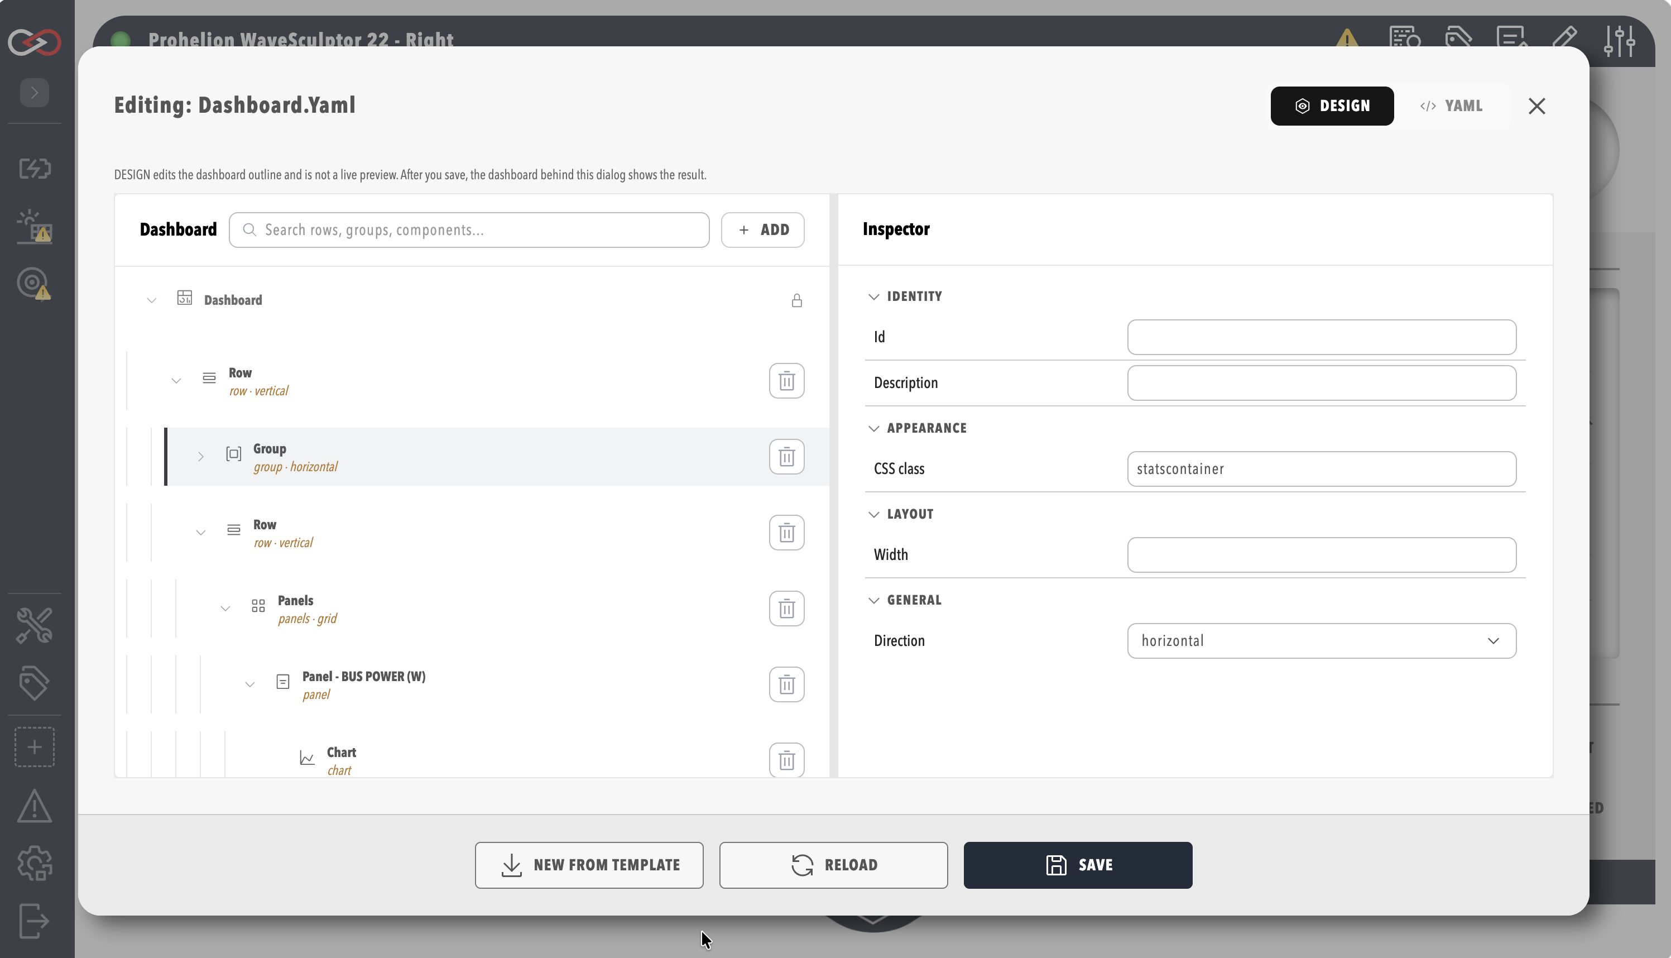
Task: Click the sliders settings icon in header
Action: pos(1619,41)
